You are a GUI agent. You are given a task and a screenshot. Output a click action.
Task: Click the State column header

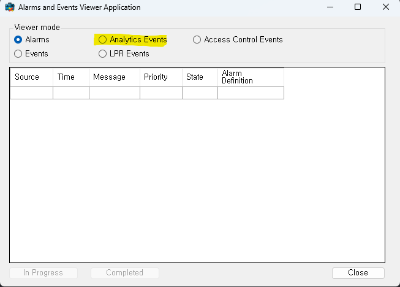click(200, 77)
